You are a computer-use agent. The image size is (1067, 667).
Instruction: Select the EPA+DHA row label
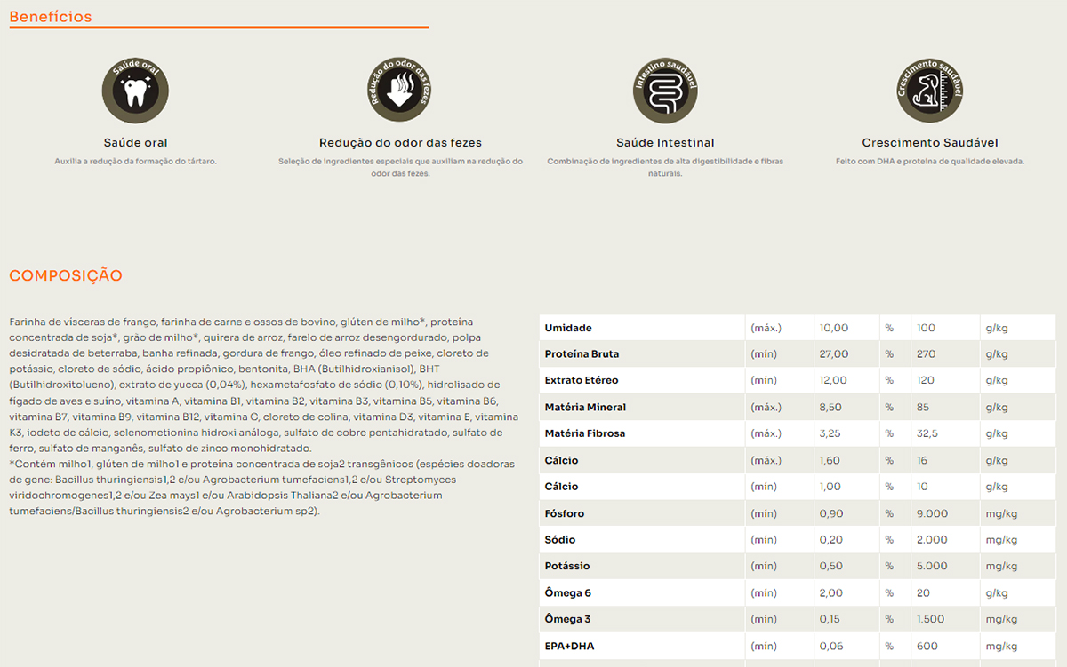tap(569, 646)
